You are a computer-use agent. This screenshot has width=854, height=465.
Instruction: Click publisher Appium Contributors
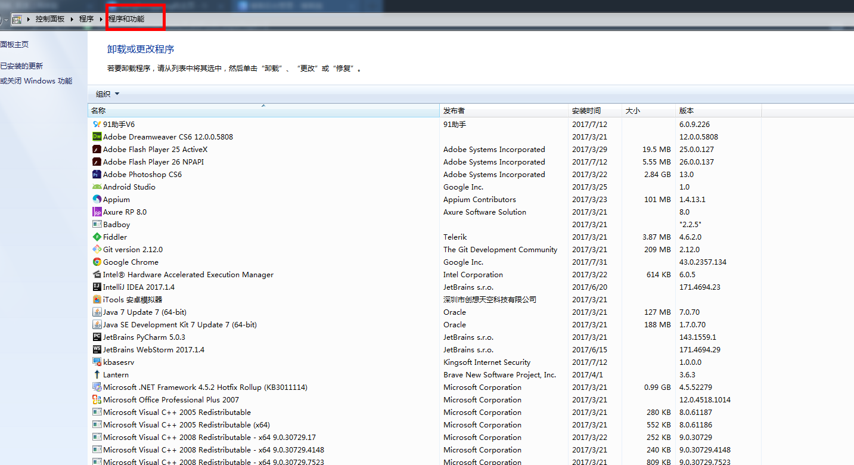point(480,199)
